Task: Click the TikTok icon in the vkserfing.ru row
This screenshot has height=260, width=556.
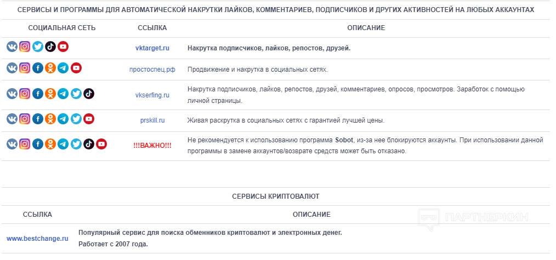Action: (89, 94)
